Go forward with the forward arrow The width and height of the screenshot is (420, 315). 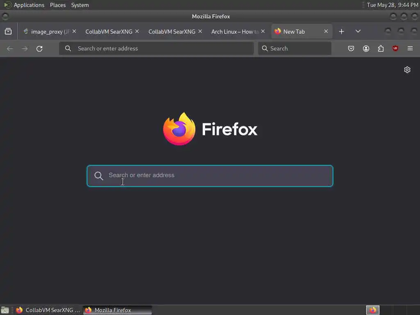coord(25,48)
